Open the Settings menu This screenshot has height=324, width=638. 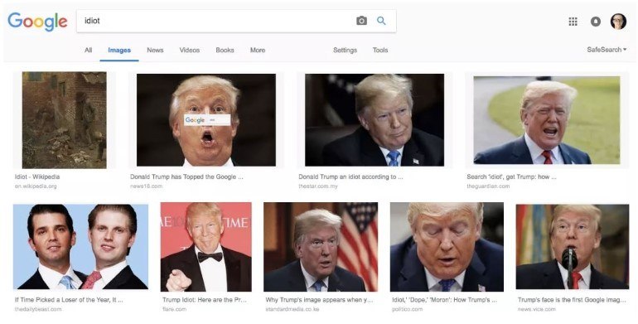point(345,50)
